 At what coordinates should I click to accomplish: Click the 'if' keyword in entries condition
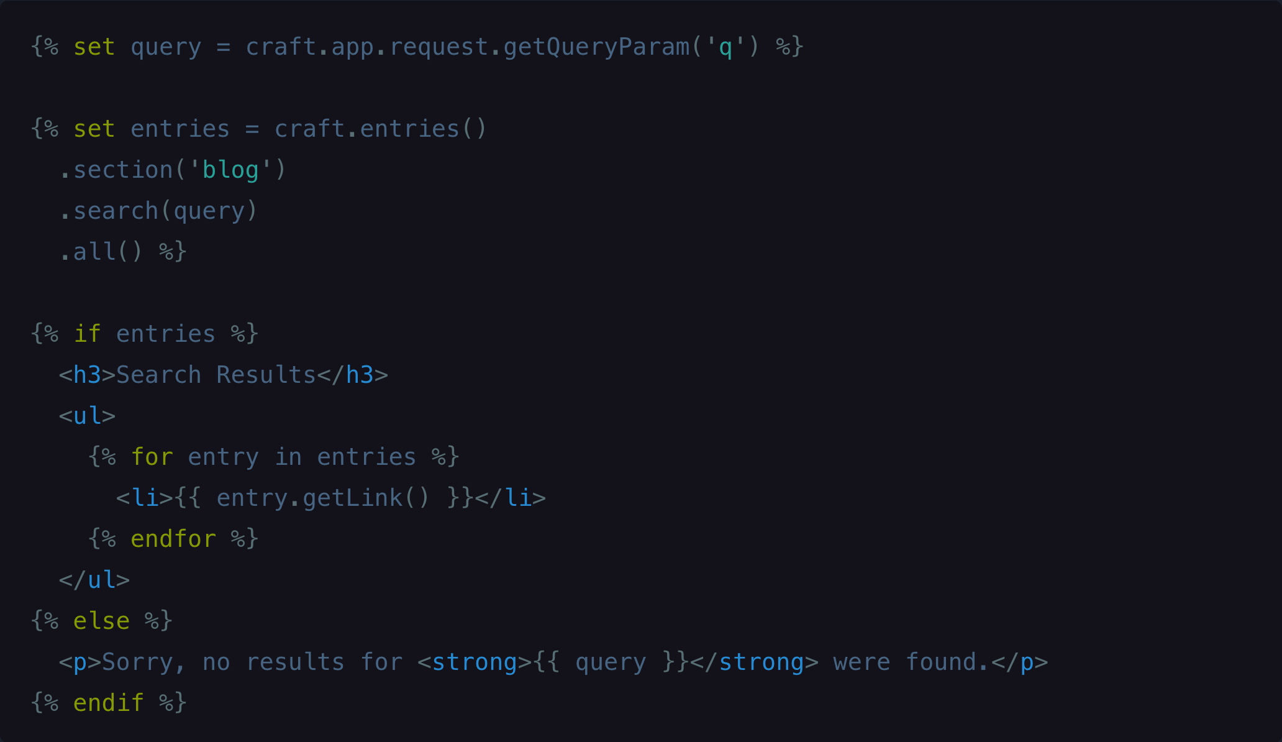click(87, 334)
